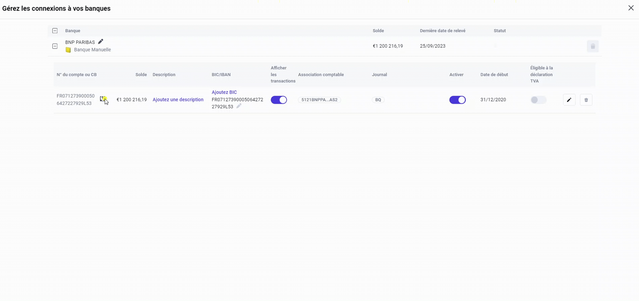Edit the BNP PARIBAS bank name with pencil icon

pyautogui.click(x=100, y=42)
